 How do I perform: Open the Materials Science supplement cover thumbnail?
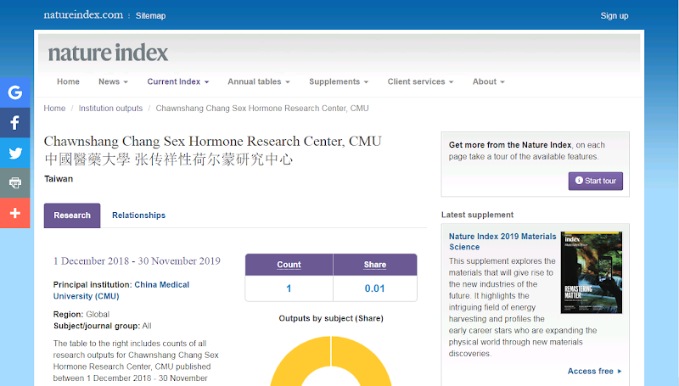coord(591,272)
